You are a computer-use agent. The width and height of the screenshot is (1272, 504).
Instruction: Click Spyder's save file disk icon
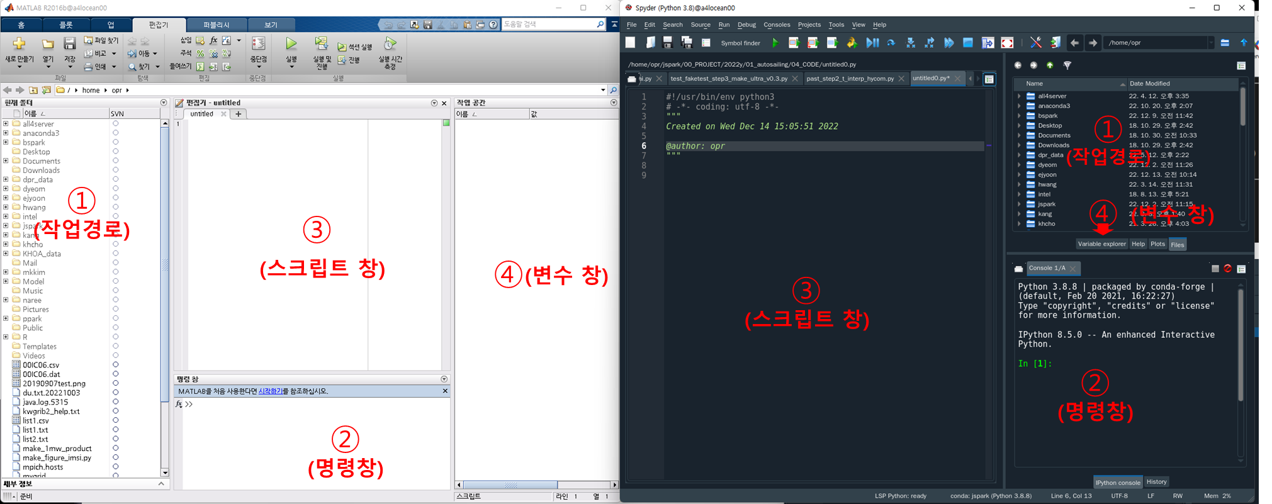coord(668,43)
